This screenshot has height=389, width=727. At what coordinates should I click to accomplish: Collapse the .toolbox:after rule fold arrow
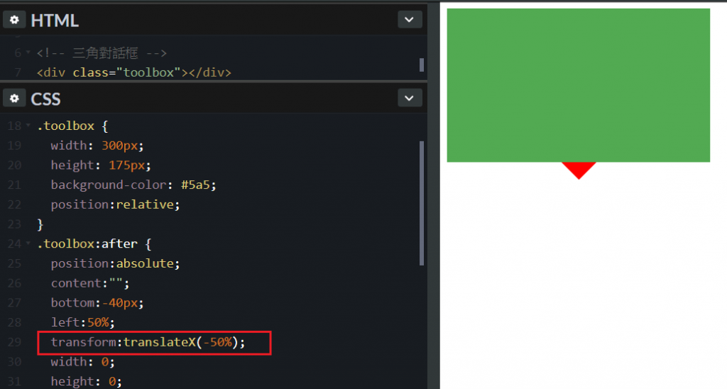28,243
